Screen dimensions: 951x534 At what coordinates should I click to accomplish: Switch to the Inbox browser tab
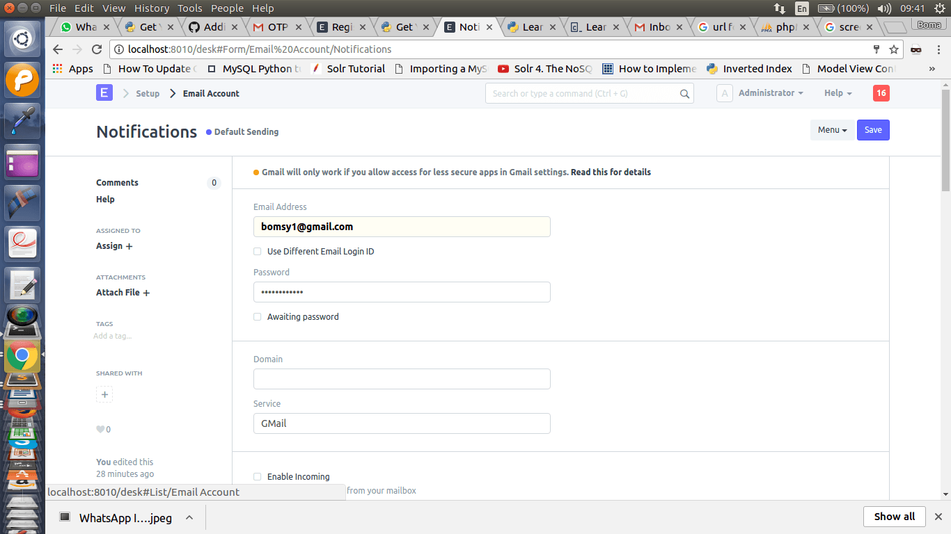pyautogui.click(x=655, y=27)
